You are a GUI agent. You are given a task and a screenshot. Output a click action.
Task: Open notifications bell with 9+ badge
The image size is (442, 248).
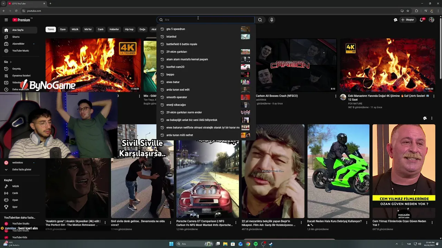click(422, 20)
